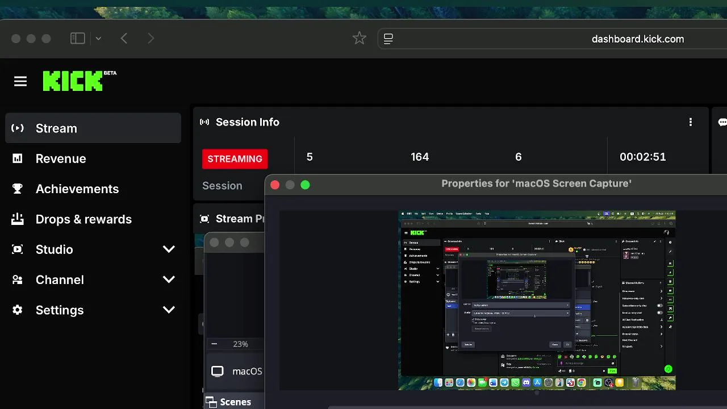Click the Stream Preview camera icon
This screenshot has width=727, height=409.
(x=204, y=219)
